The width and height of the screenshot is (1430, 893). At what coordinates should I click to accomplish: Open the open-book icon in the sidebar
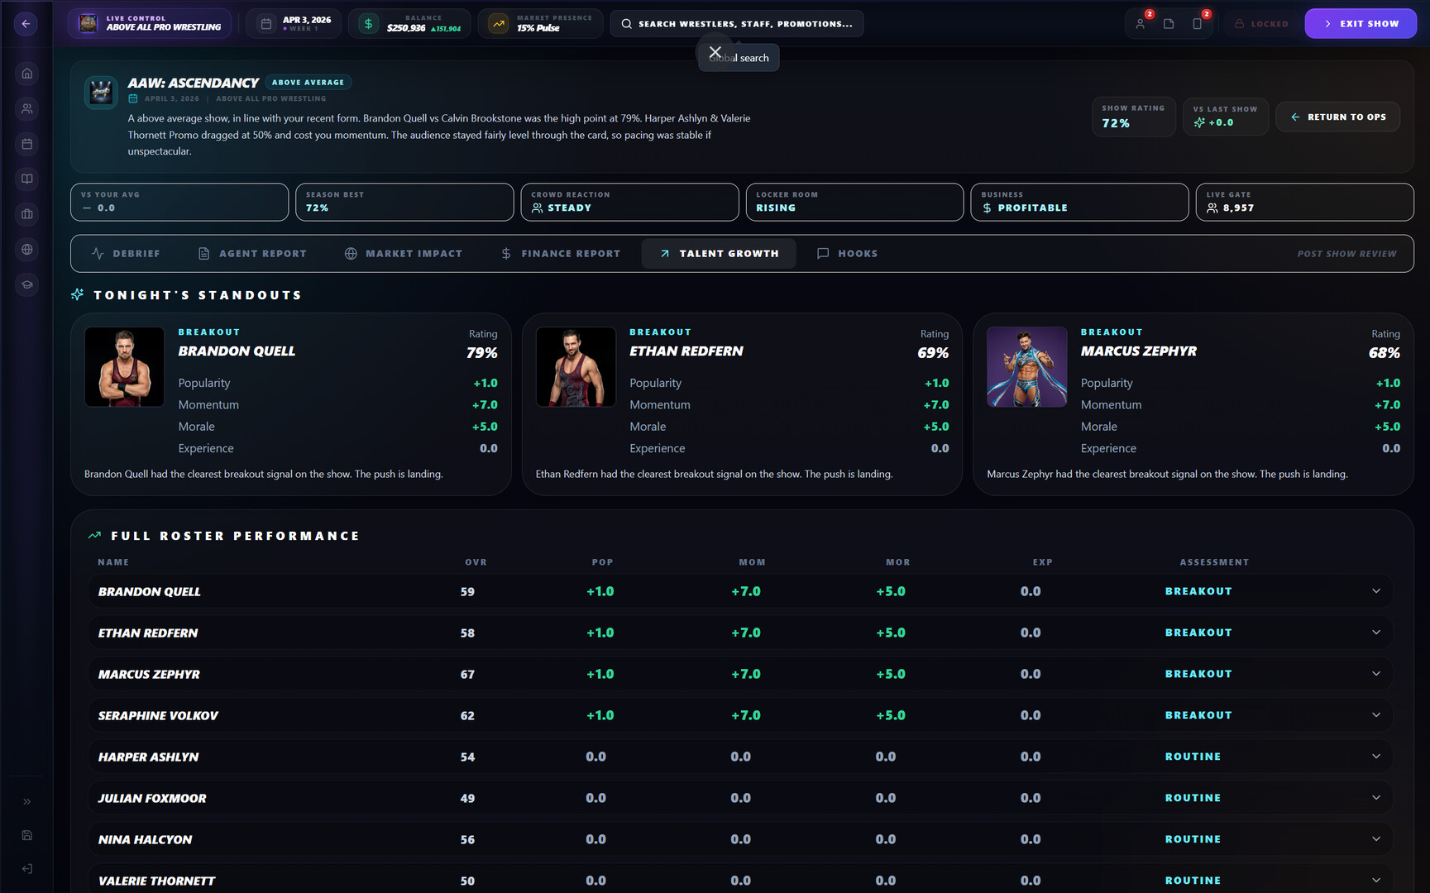[26, 179]
